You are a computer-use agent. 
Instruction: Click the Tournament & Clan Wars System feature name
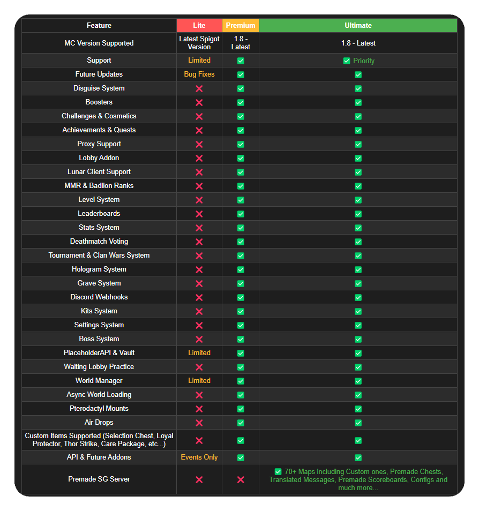tap(99, 255)
